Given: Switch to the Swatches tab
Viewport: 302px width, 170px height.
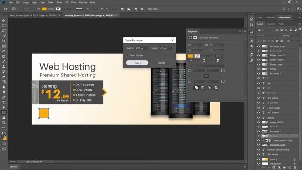Looking at the screenshot, I should 270,17.
